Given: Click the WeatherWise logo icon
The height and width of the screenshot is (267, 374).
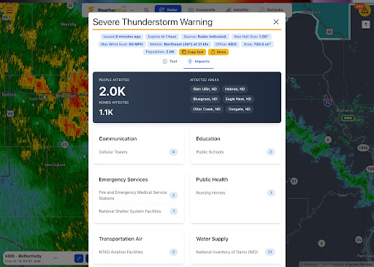Looking at the screenshot, I should click(91, 10).
